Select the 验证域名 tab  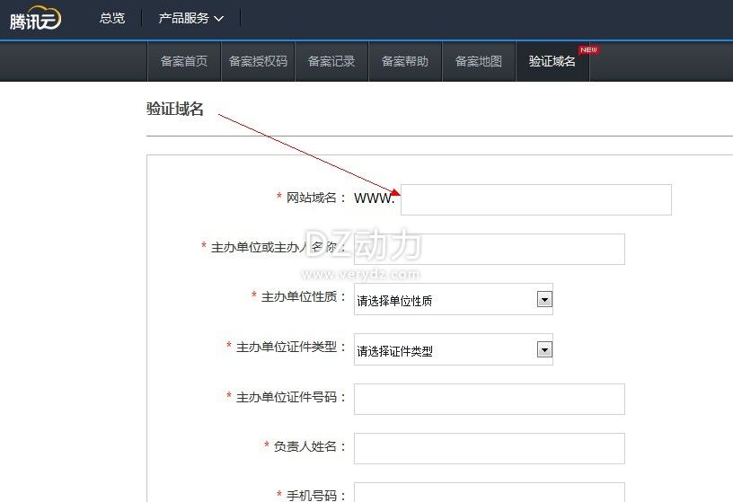(x=552, y=61)
